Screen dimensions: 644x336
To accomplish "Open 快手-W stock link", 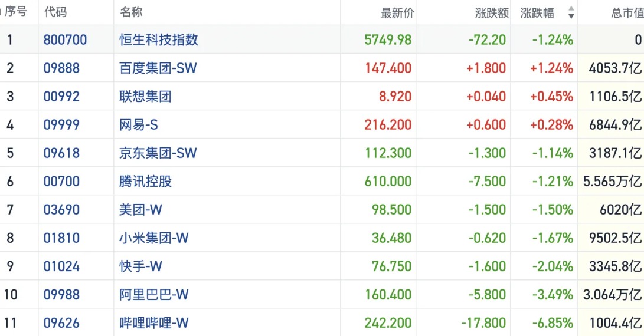I will pos(140,266).
